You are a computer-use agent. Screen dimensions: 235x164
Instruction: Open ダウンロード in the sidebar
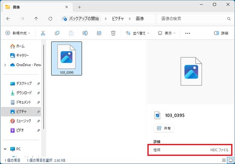[x=21, y=93]
